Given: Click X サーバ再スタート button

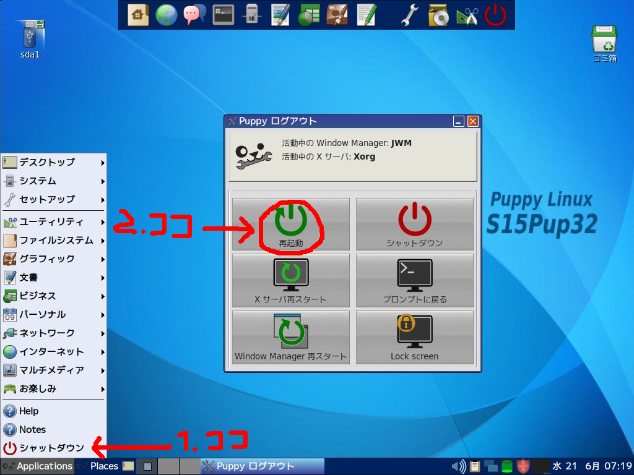Looking at the screenshot, I should 291,281.
